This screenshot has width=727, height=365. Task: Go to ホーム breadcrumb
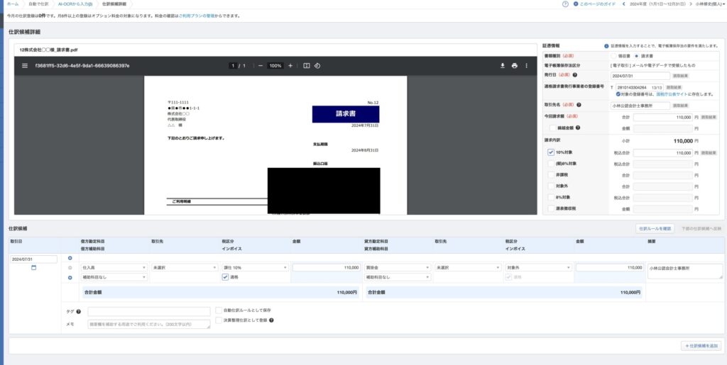pyautogui.click(x=13, y=4)
